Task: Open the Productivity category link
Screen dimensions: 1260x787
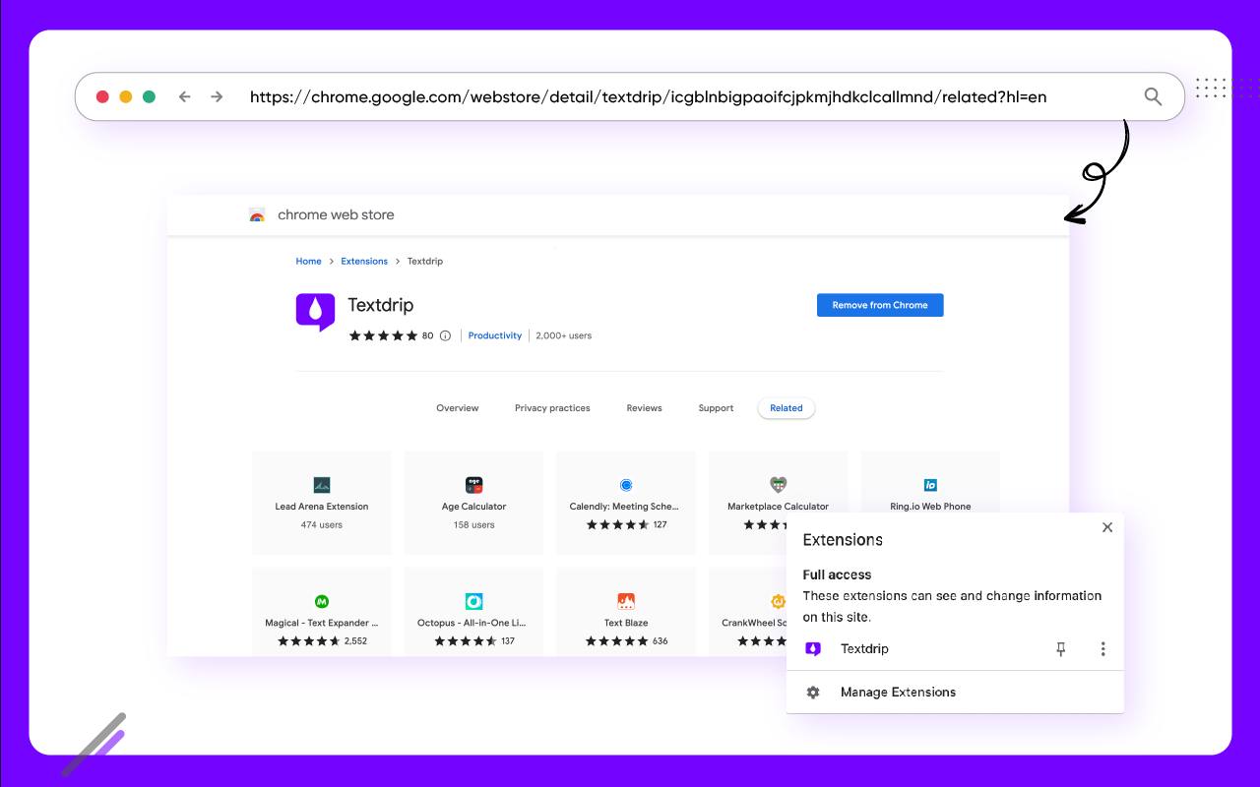Action: [495, 335]
